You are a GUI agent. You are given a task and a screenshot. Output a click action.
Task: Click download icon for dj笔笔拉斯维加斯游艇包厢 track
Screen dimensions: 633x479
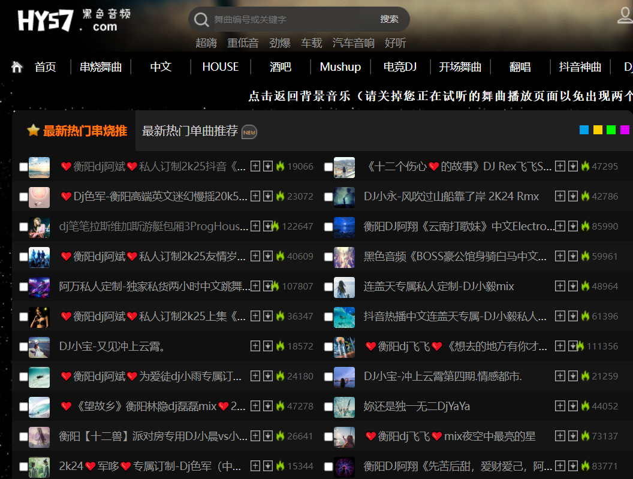267,226
